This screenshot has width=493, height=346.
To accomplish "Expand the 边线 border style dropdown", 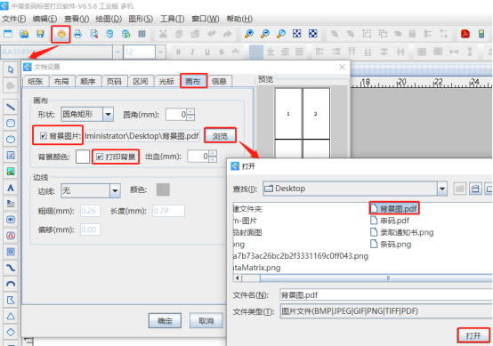I will 115,190.
